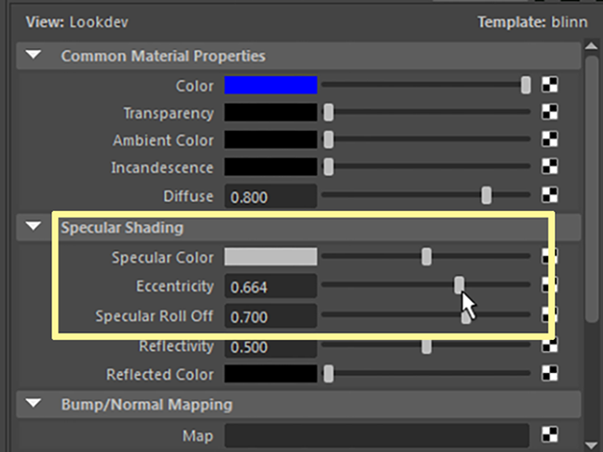The image size is (603, 452).
Task: Click the Incandescence slider handle
Action: (x=329, y=168)
